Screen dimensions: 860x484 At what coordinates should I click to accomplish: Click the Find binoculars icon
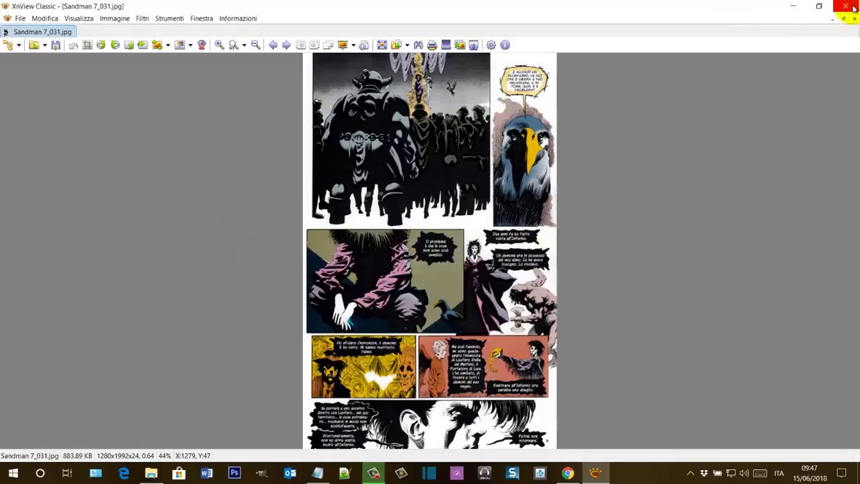click(418, 45)
